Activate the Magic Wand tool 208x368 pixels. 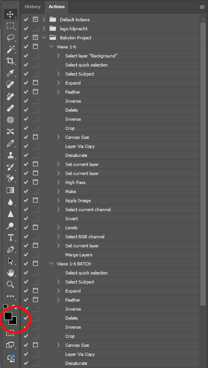pos(10,49)
